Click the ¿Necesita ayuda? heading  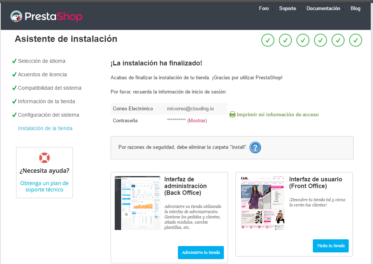tap(44, 171)
